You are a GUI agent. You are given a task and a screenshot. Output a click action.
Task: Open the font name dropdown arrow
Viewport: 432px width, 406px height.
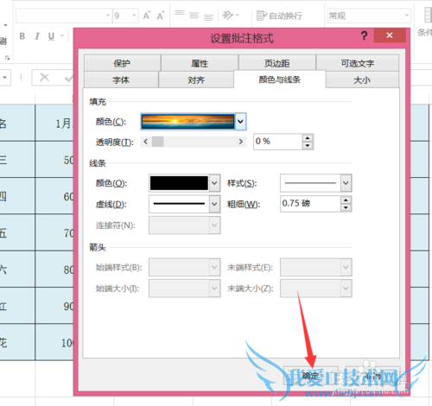tap(108, 16)
